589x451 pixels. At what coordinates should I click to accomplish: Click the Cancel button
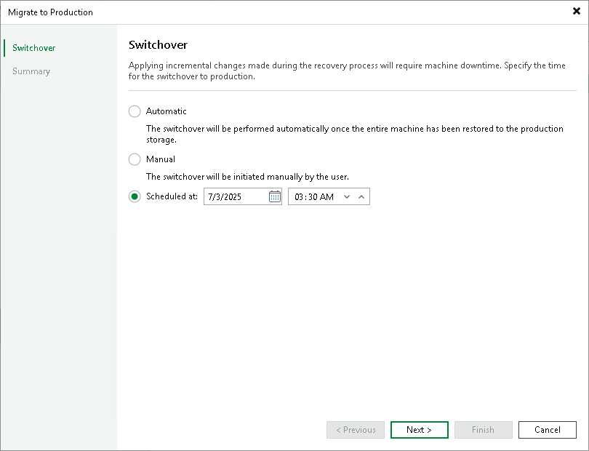coord(548,430)
